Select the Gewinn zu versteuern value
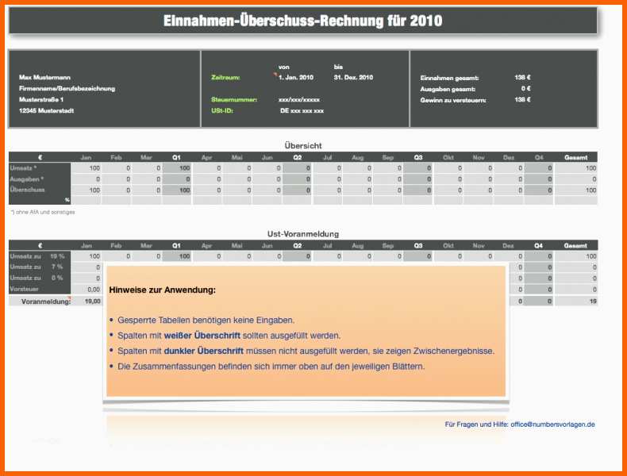The width and height of the screenshot is (627, 476). pyautogui.click(x=523, y=99)
